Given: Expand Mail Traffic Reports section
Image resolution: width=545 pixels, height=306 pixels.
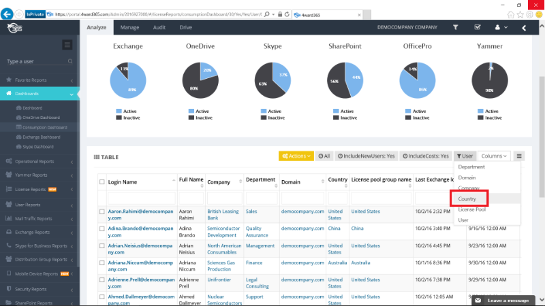Looking at the screenshot, I should [40, 218].
